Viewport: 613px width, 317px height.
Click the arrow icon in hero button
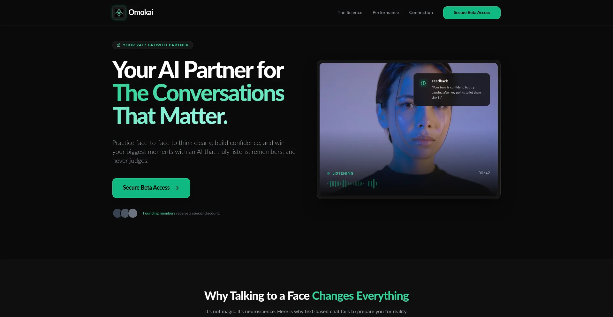(x=177, y=188)
